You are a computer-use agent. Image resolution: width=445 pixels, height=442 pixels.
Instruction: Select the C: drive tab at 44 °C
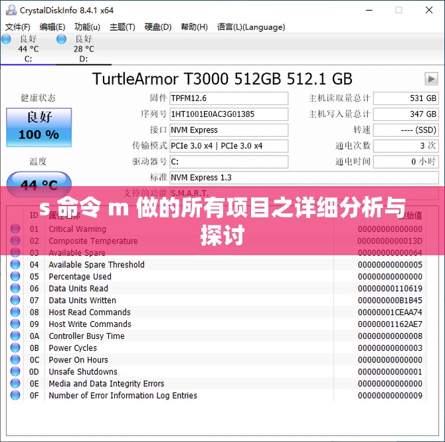point(28,49)
